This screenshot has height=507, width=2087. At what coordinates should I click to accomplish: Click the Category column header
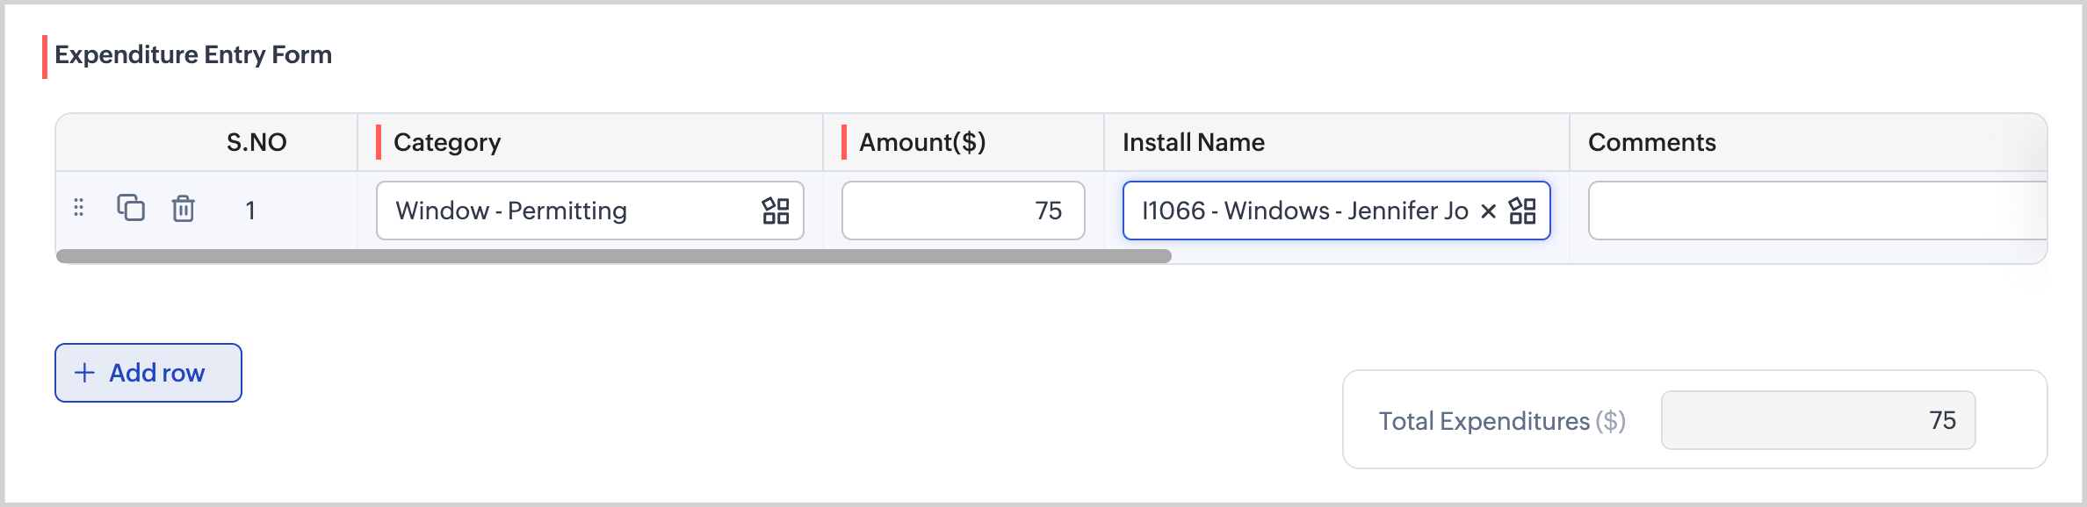(x=447, y=142)
